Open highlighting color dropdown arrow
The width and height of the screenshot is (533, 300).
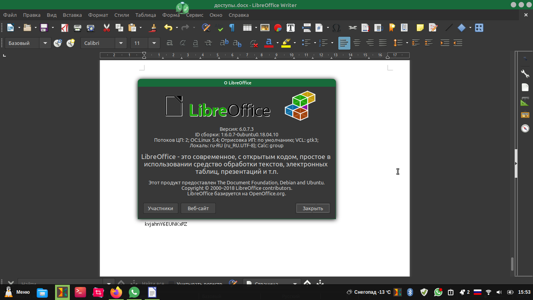(x=294, y=43)
